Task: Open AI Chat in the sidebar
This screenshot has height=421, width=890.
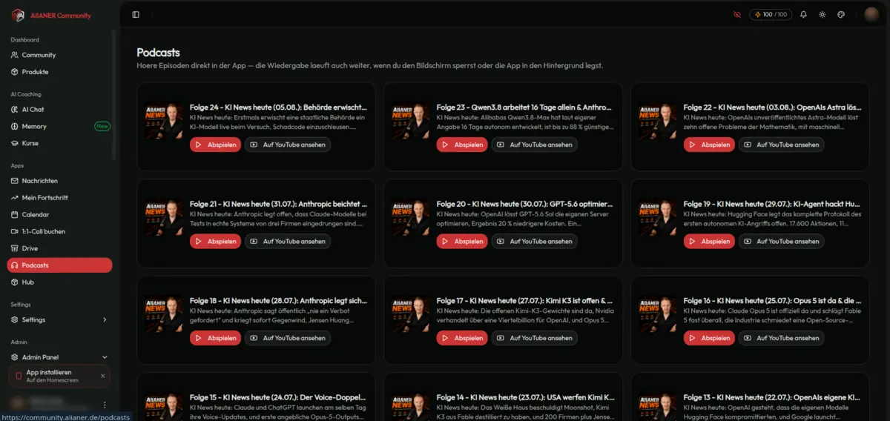Action: (59, 110)
